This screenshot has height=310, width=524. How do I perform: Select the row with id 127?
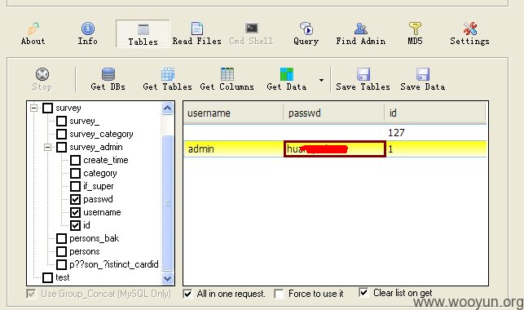[335, 133]
